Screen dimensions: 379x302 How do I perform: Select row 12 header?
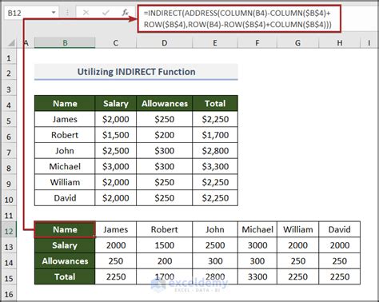coord(9,231)
